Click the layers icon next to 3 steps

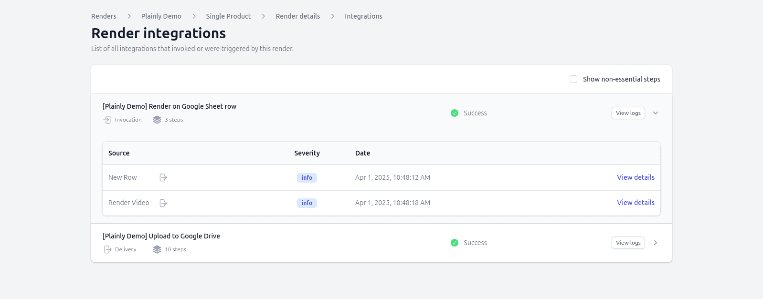pyautogui.click(x=157, y=120)
